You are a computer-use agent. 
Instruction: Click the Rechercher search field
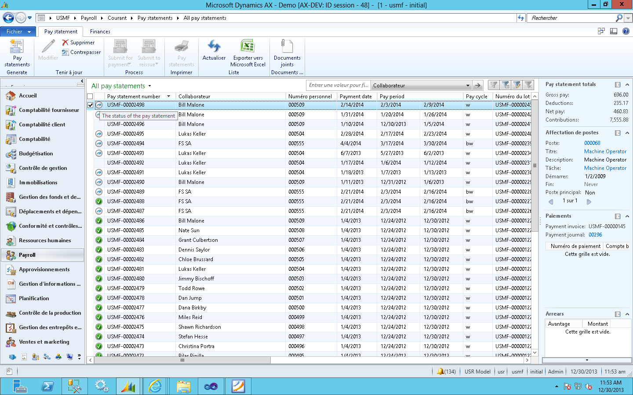tap(571, 18)
